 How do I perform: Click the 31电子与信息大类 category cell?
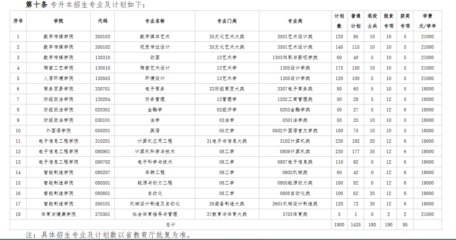click(x=227, y=141)
